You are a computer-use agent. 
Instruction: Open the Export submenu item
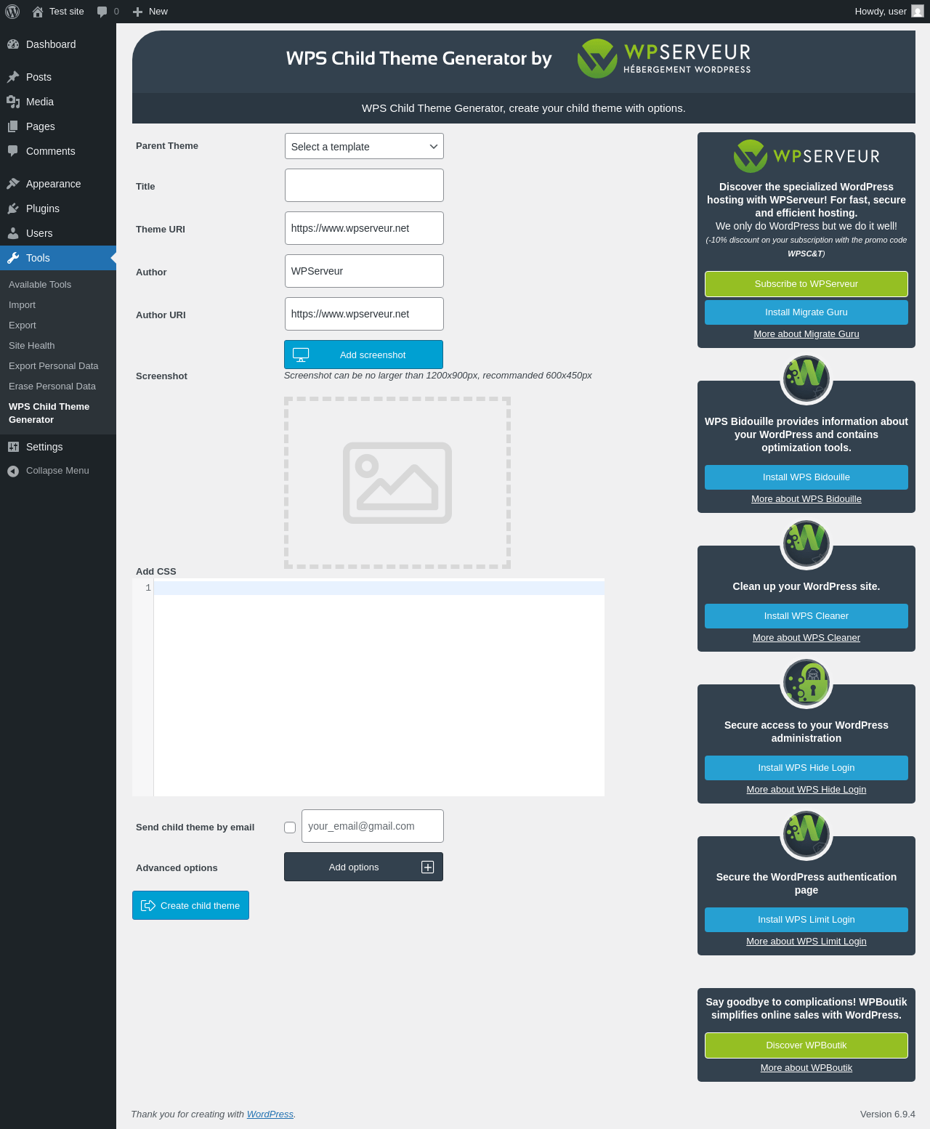[23, 325]
